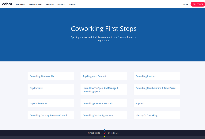The width and height of the screenshot is (205, 139).
Task: Open Coworking Invoices card
Action: pos(157,76)
